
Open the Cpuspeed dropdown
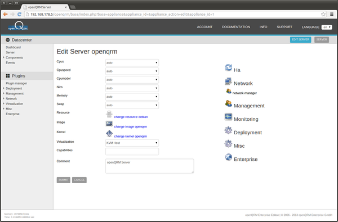pyautogui.click(x=132, y=71)
